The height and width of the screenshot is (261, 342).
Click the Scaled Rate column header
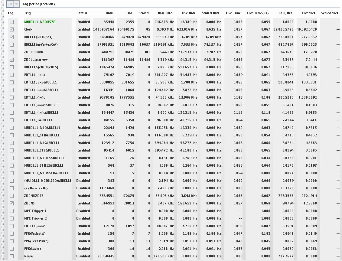click(210, 13)
